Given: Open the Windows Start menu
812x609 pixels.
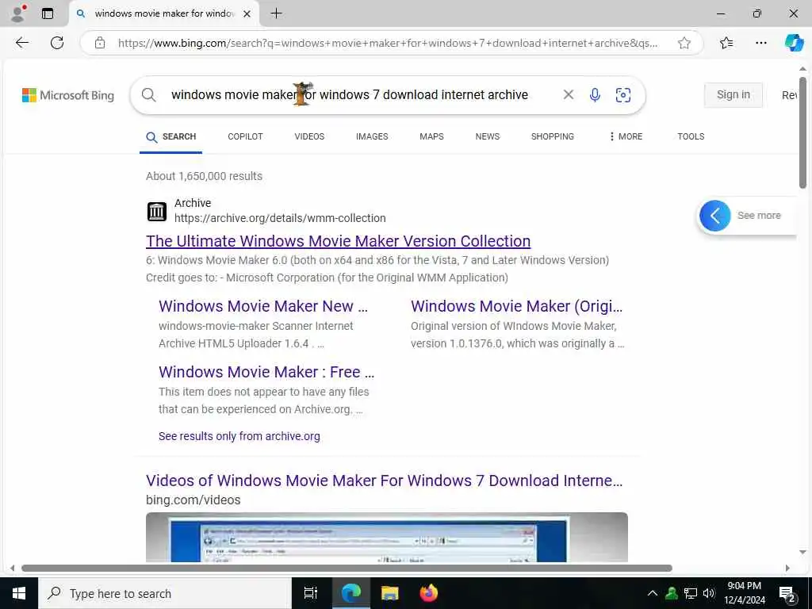Looking at the screenshot, I should (x=19, y=593).
